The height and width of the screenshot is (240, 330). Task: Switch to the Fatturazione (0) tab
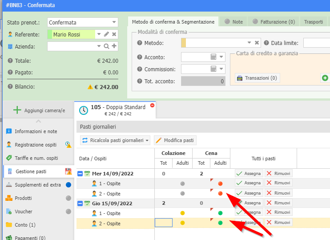coord(274,22)
